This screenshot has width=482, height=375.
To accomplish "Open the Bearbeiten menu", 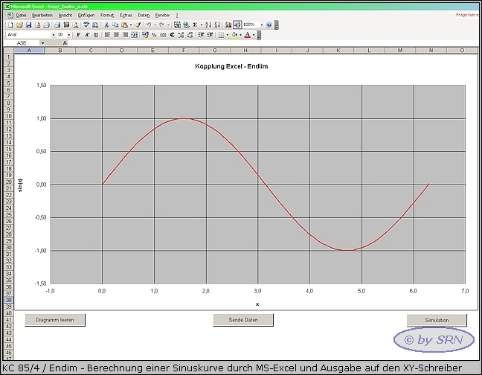I will tap(42, 15).
